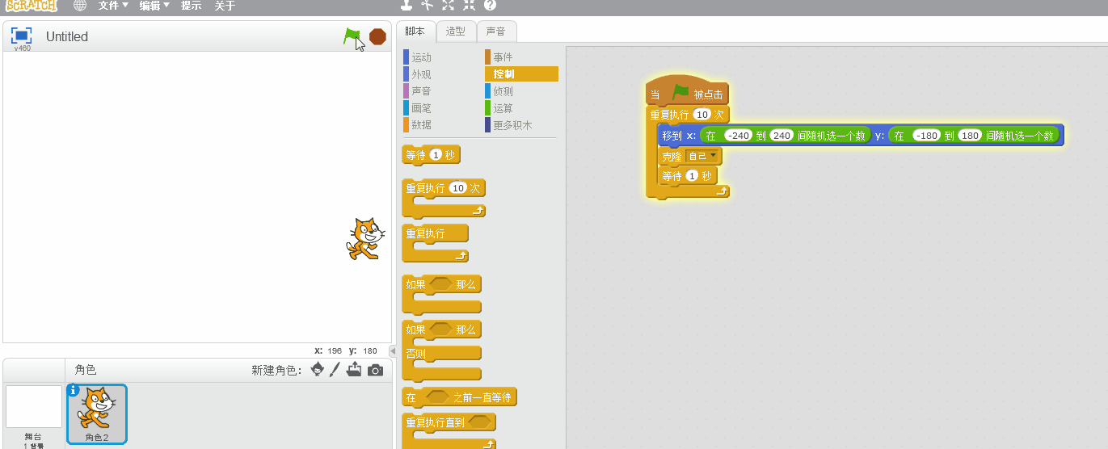The image size is (1108, 449).
Task: Create a new sprite from the camera
Action: 375,370
